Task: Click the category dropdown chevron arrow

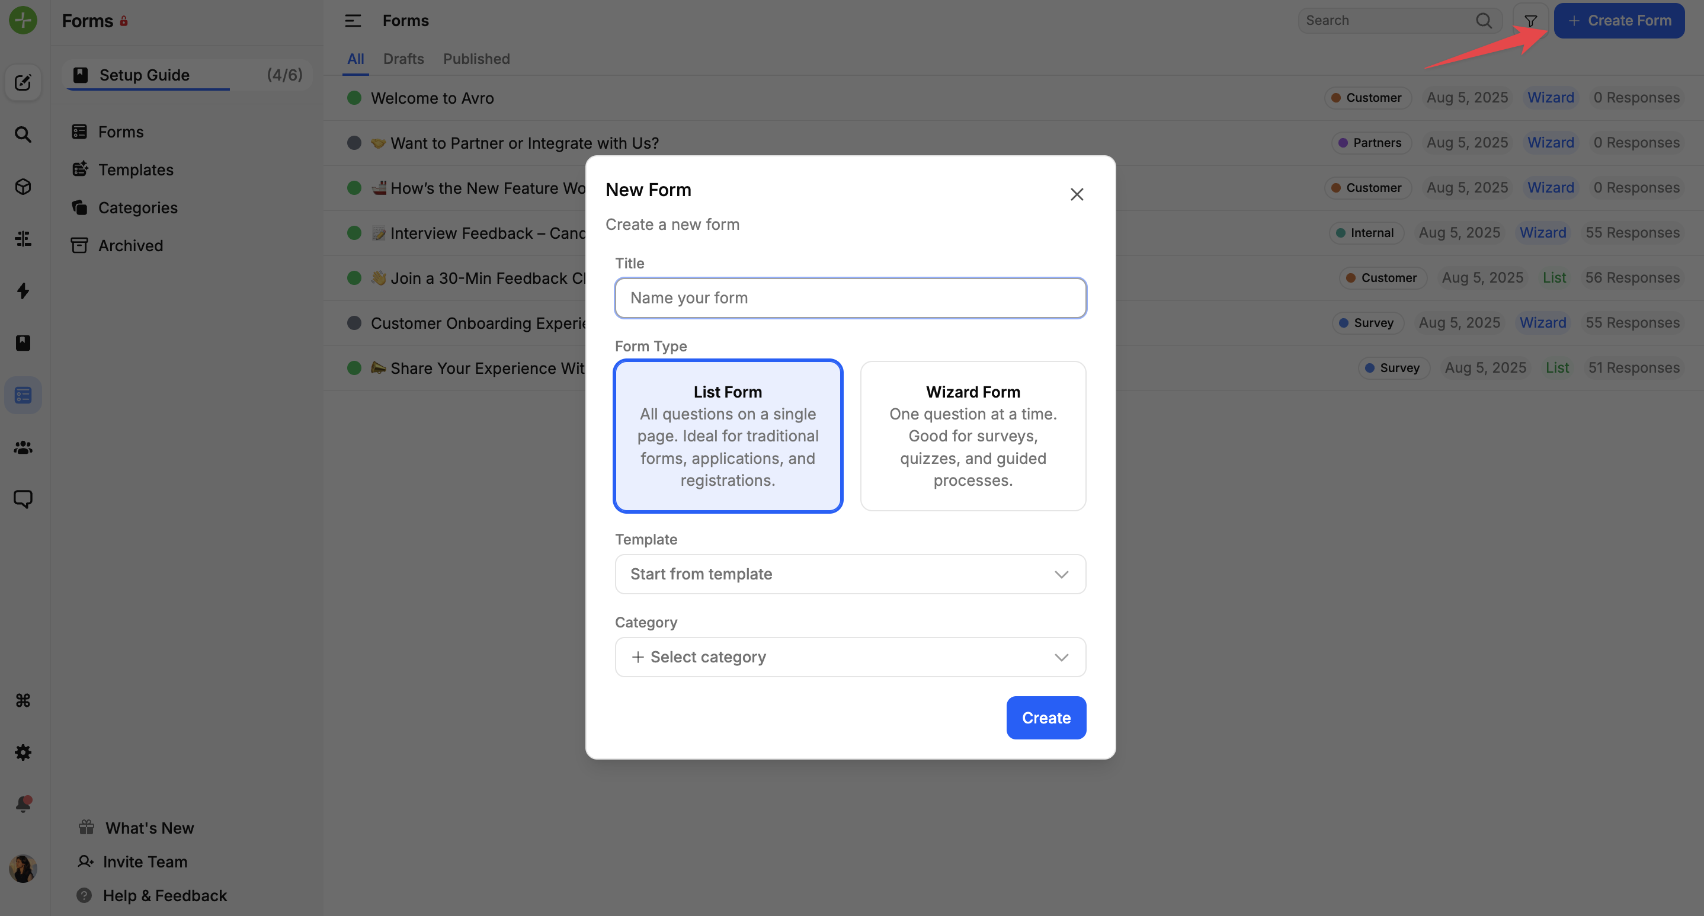Action: pyautogui.click(x=1061, y=656)
